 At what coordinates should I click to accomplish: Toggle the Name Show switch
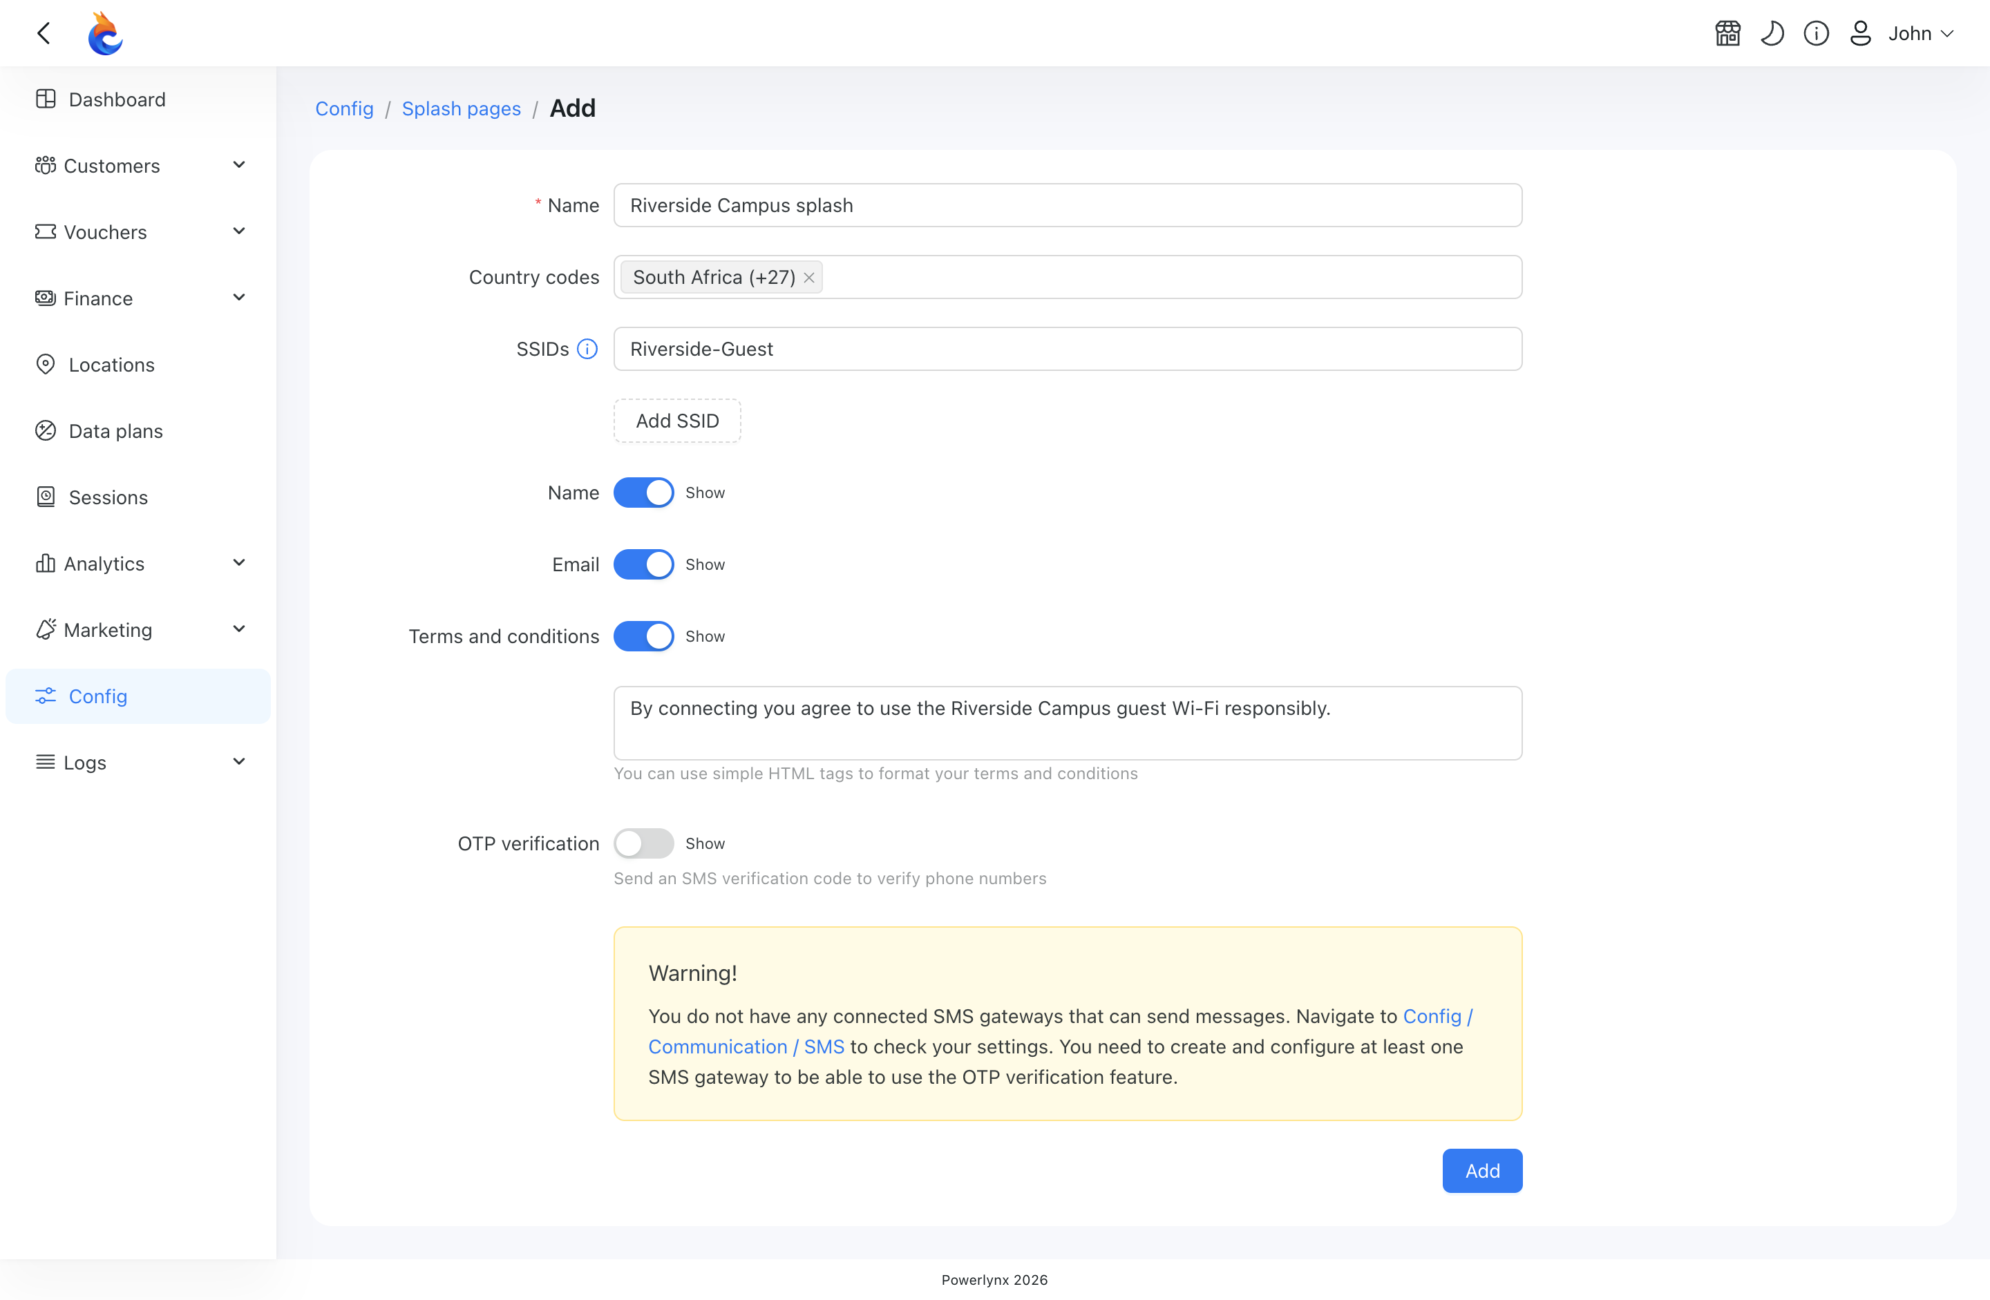(x=644, y=493)
